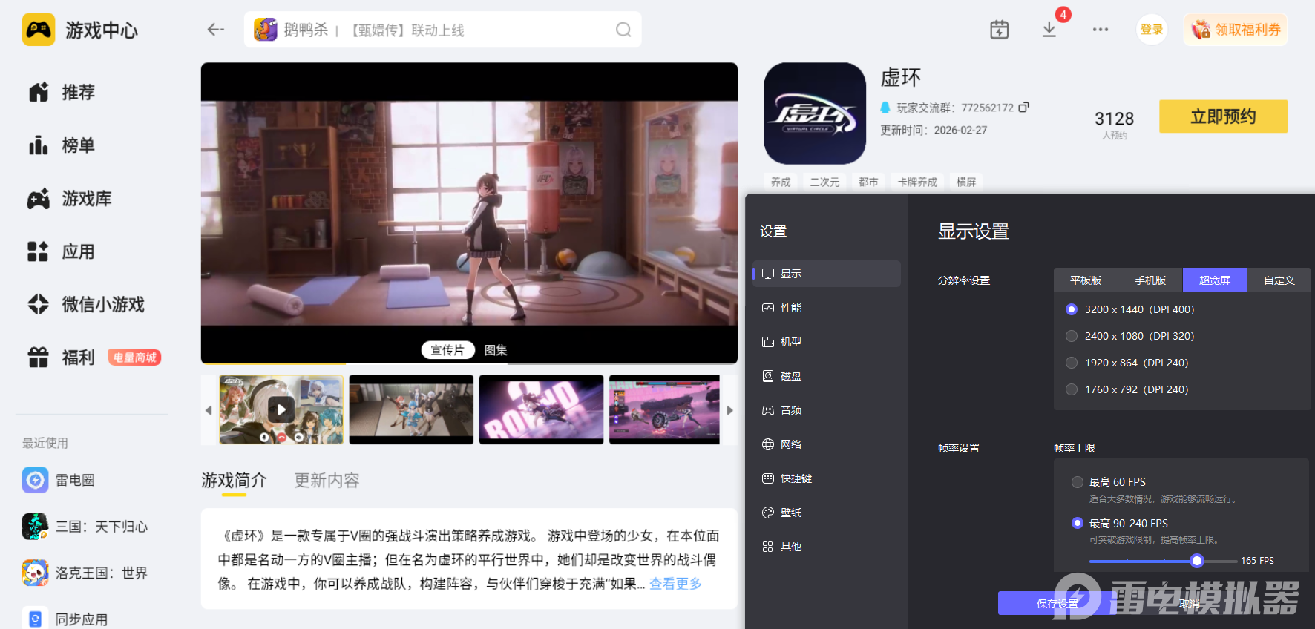Open 机型 device model settings
Viewport: 1315px width, 629px height.
(x=827, y=342)
